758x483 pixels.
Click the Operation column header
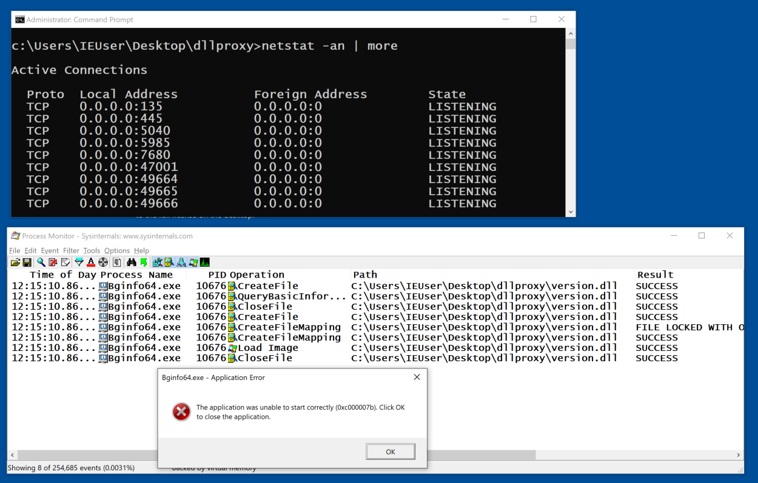pos(257,275)
